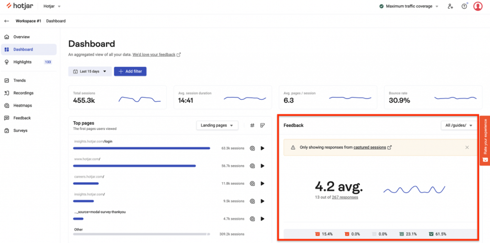Open the help question mark icon
The image size is (490, 243).
tap(464, 6)
